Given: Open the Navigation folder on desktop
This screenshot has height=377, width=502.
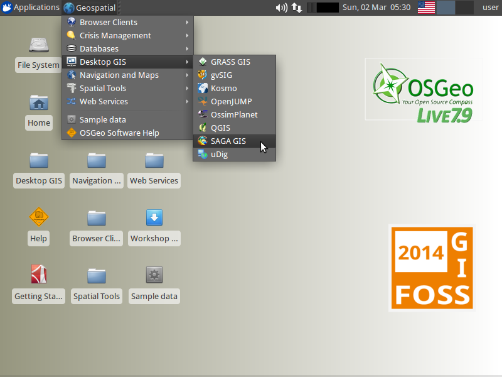Looking at the screenshot, I should (x=97, y=161).
